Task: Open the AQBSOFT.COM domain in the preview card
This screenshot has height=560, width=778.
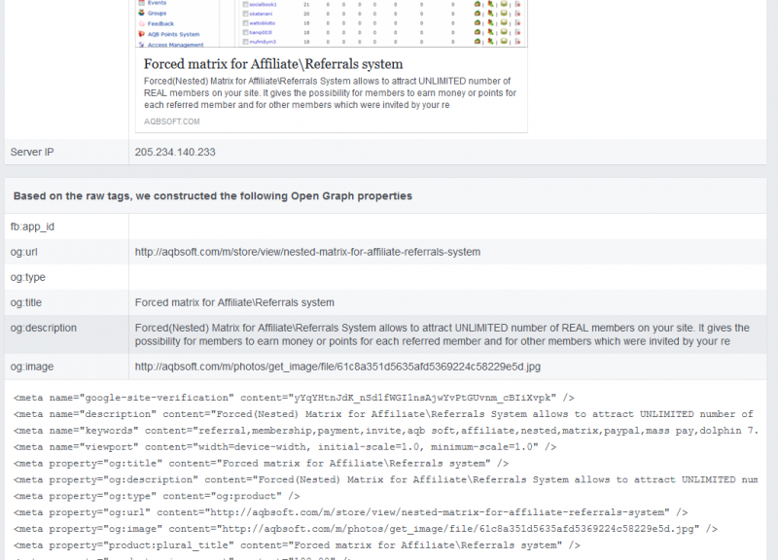Action: [172, 122]
